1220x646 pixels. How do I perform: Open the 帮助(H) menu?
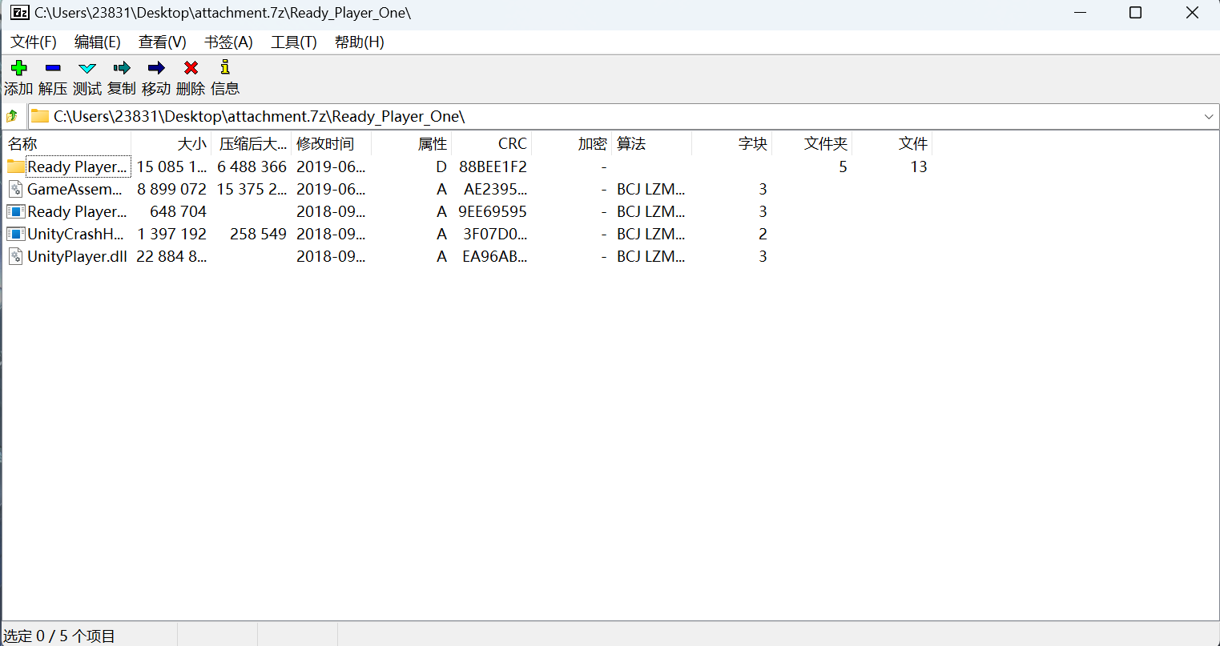(360, 42)
